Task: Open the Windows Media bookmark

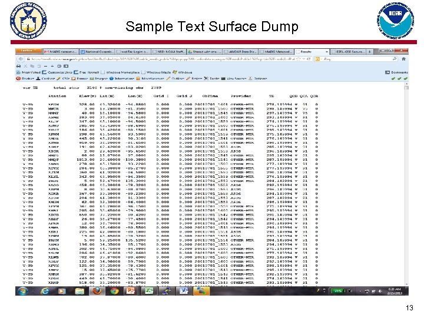Action: pos(156,72)
